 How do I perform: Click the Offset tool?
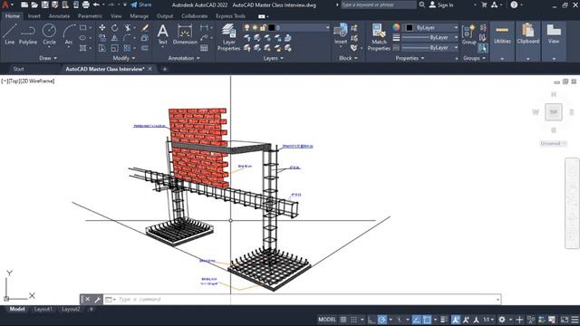pos(145,48)
